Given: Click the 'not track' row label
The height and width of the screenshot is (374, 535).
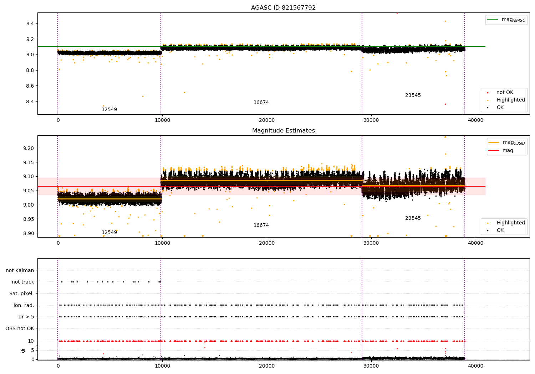Looking at the screenshot, I should [x=23, y=282].
